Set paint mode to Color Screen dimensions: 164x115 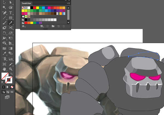[4, 87]
